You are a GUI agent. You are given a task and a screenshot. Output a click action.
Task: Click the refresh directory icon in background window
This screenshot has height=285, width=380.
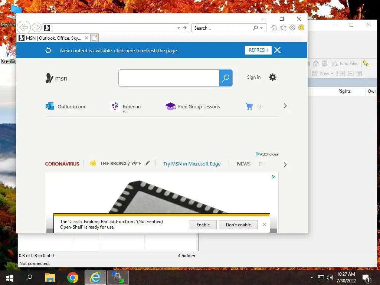(324, 63)
